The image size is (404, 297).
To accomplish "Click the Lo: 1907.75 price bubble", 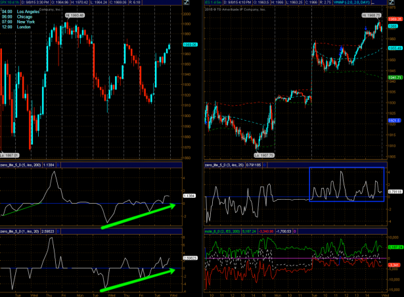I will click(x=264, y=156).
